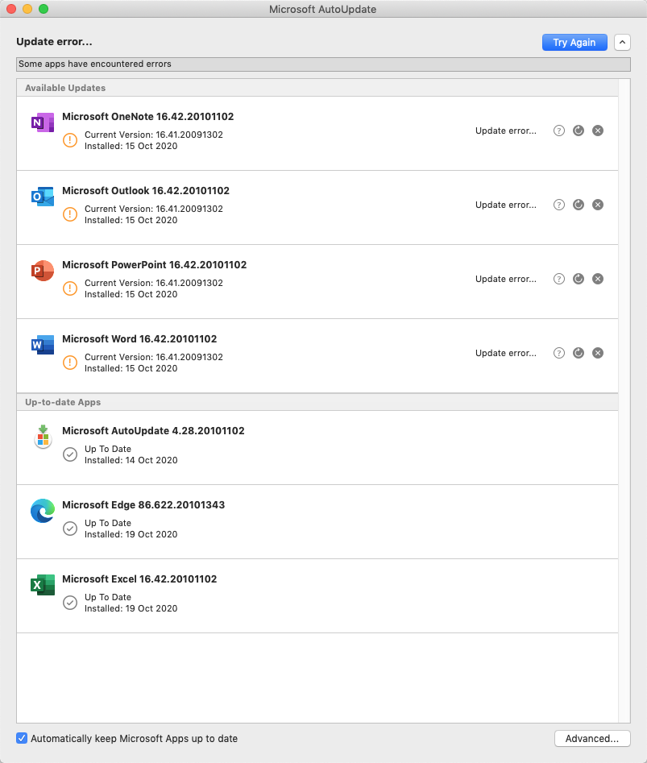Image resolution: width=647 pixels, height=763 pixels.
Task: Click the help icon for Microsoft OneNote
Action: (x=559, y=131)
